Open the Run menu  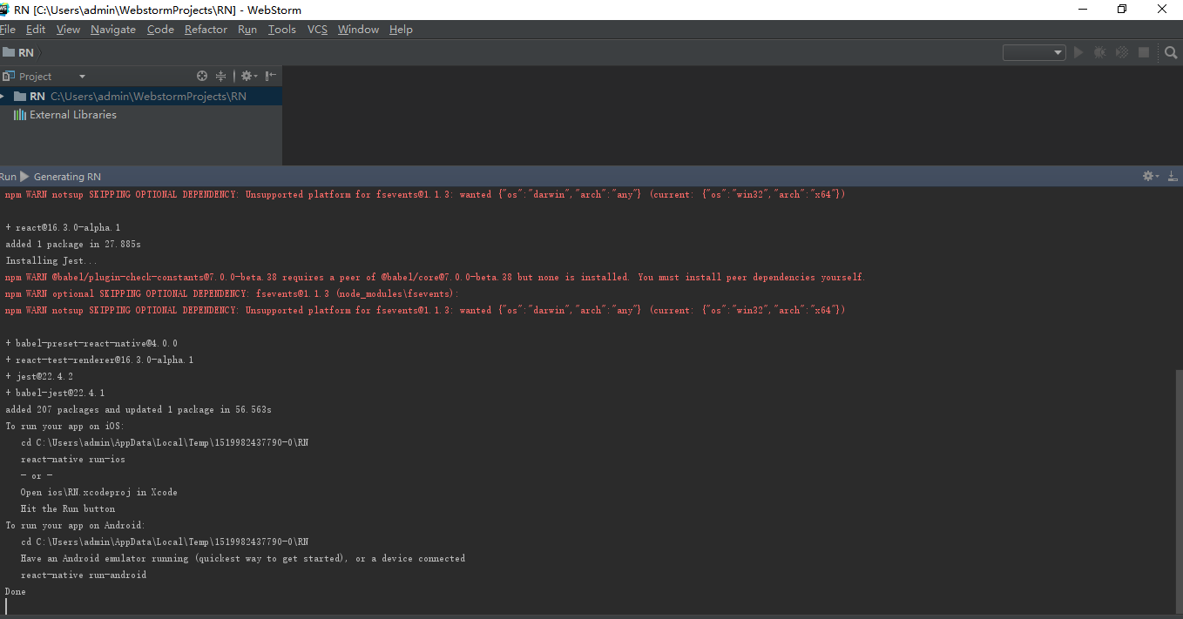pos(247,30)
